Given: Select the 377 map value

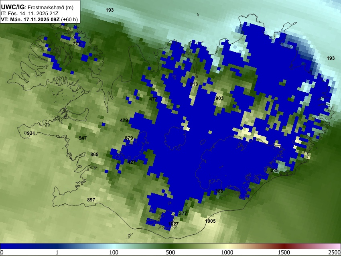Looking at the screenshot, I should [183, 213].
